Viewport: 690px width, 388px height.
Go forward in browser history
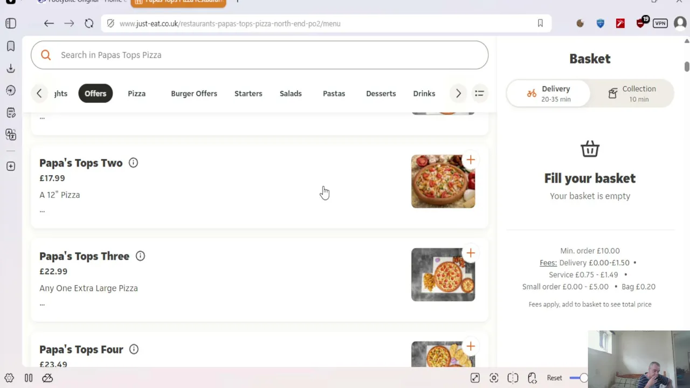69,23
